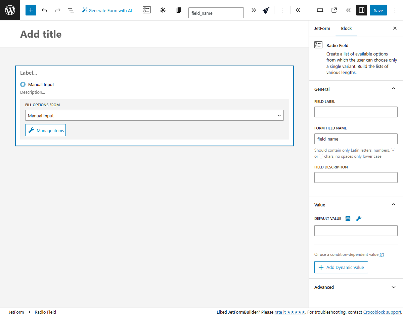Click the database icon next to Default Value
403x316 pixels.
pyautogui.click(x=348, y=218)
